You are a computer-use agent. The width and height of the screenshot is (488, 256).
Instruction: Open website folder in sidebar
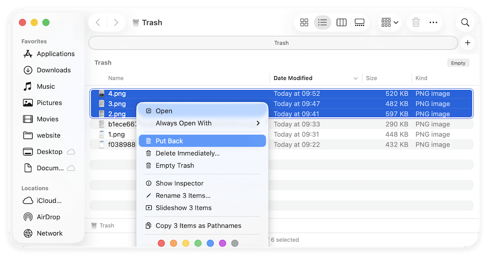click(x=42, y=135)
